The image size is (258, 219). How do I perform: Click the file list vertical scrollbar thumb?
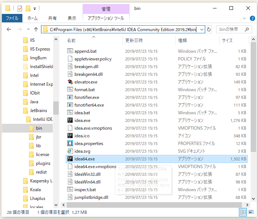253,97
